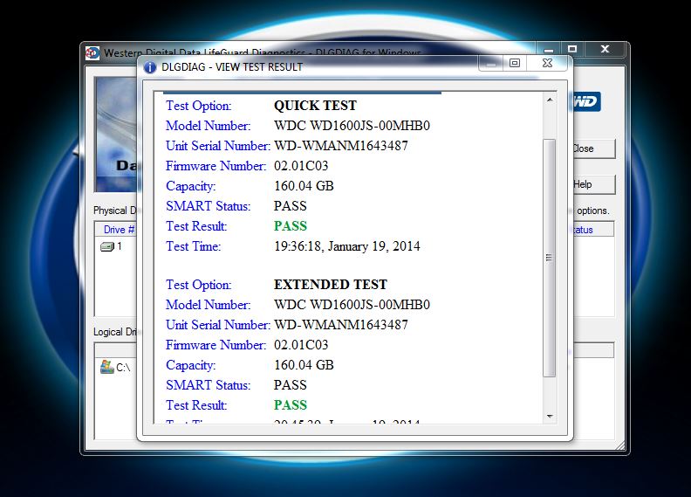Click the serial number WD-WMANM1643487 in QUICK TEST
This screenshot has height=497, width=691.
click(341, 146)
